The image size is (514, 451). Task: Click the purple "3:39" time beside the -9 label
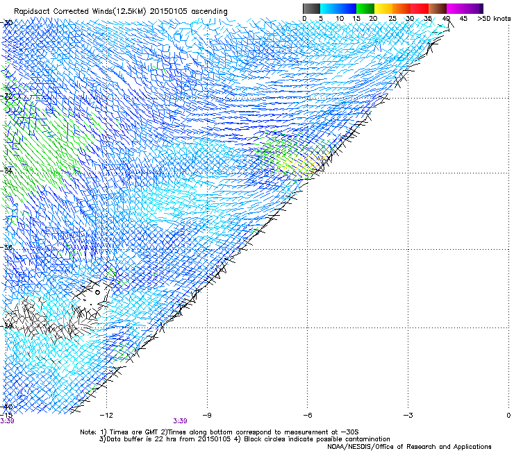click(181, 421)
